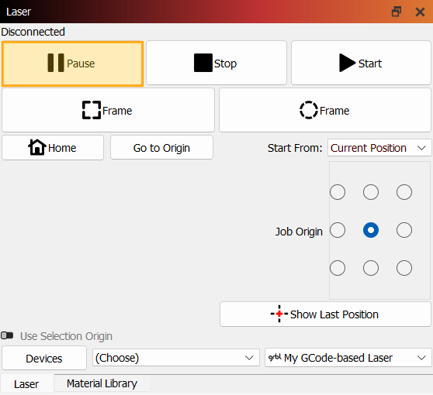Image resolution: width=433 pixels, height=395 pixels.
Task: Select bottom-right Job Origin radio button
Action: (404, 268)
